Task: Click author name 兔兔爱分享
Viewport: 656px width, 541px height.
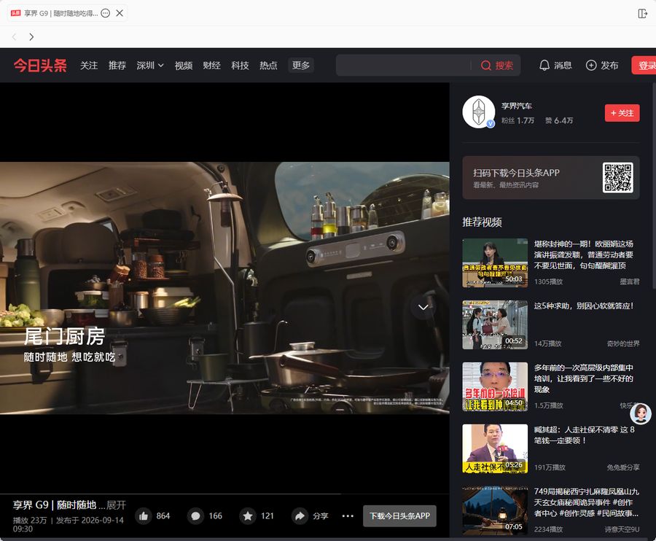Action: click(x=623, y=467)
